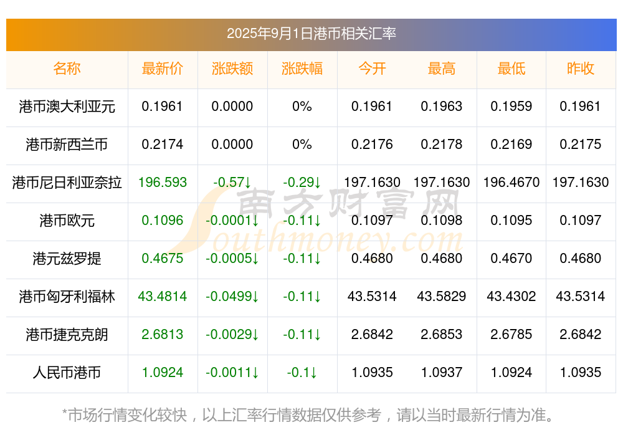Select latest price 2.6813 for 捷克克朗
Viewport: 623px width, 435px height.
(x=162, y=335)
